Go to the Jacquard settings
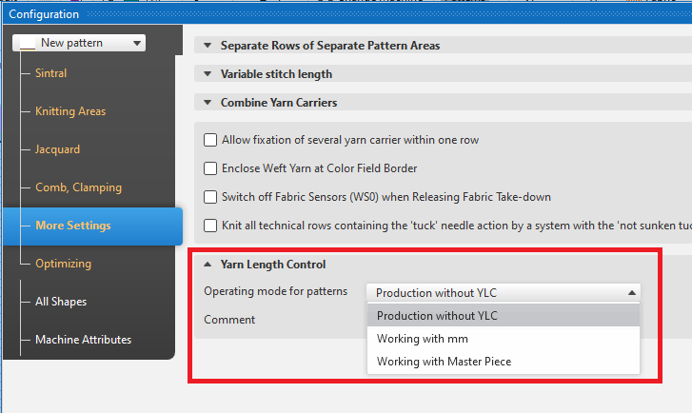The height and width of the screenshot is (413, 692). click(x=57, y=149)
